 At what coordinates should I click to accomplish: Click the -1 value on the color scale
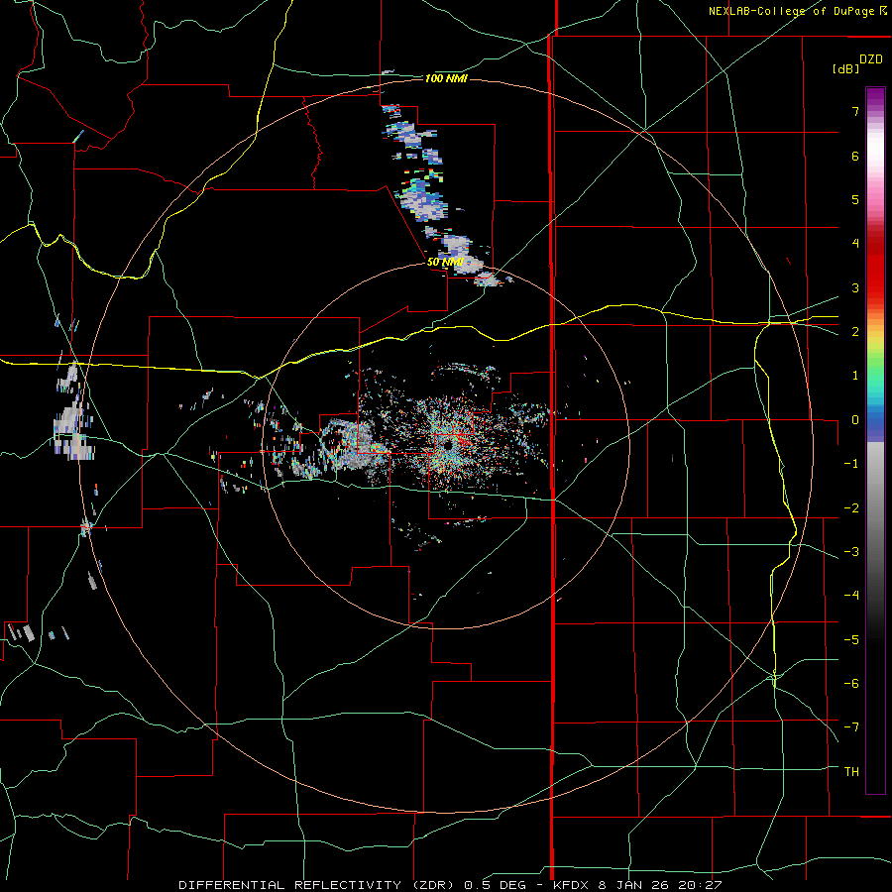pyautogui.click(x=851, y=464)
